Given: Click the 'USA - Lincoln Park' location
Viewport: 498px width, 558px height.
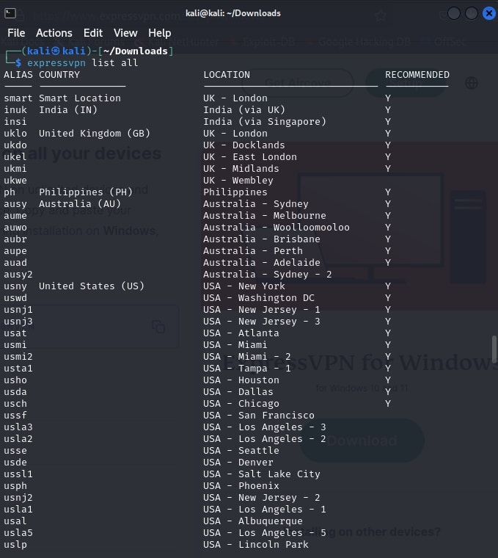Looking at the screenshot, I should [255, 545].
